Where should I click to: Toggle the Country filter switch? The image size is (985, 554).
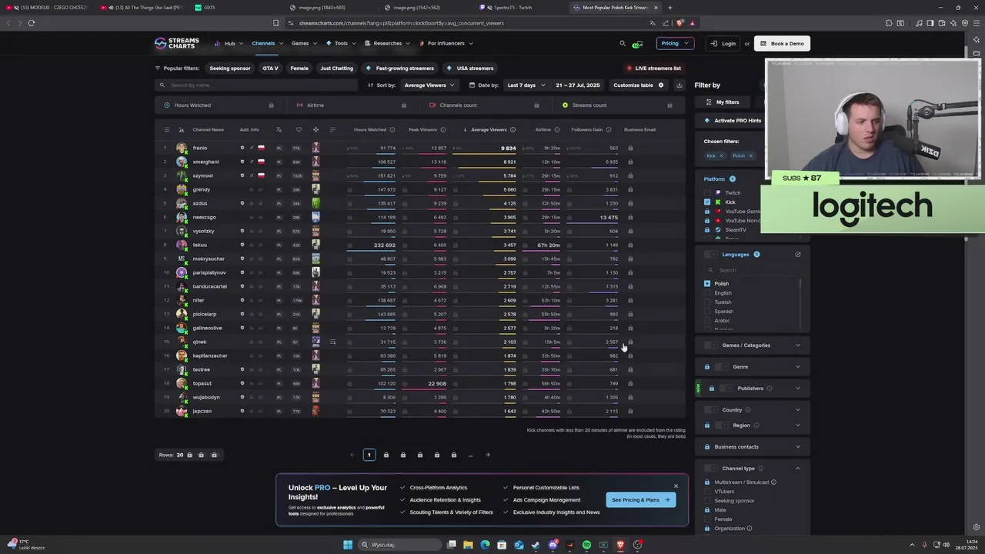(710, 410)
